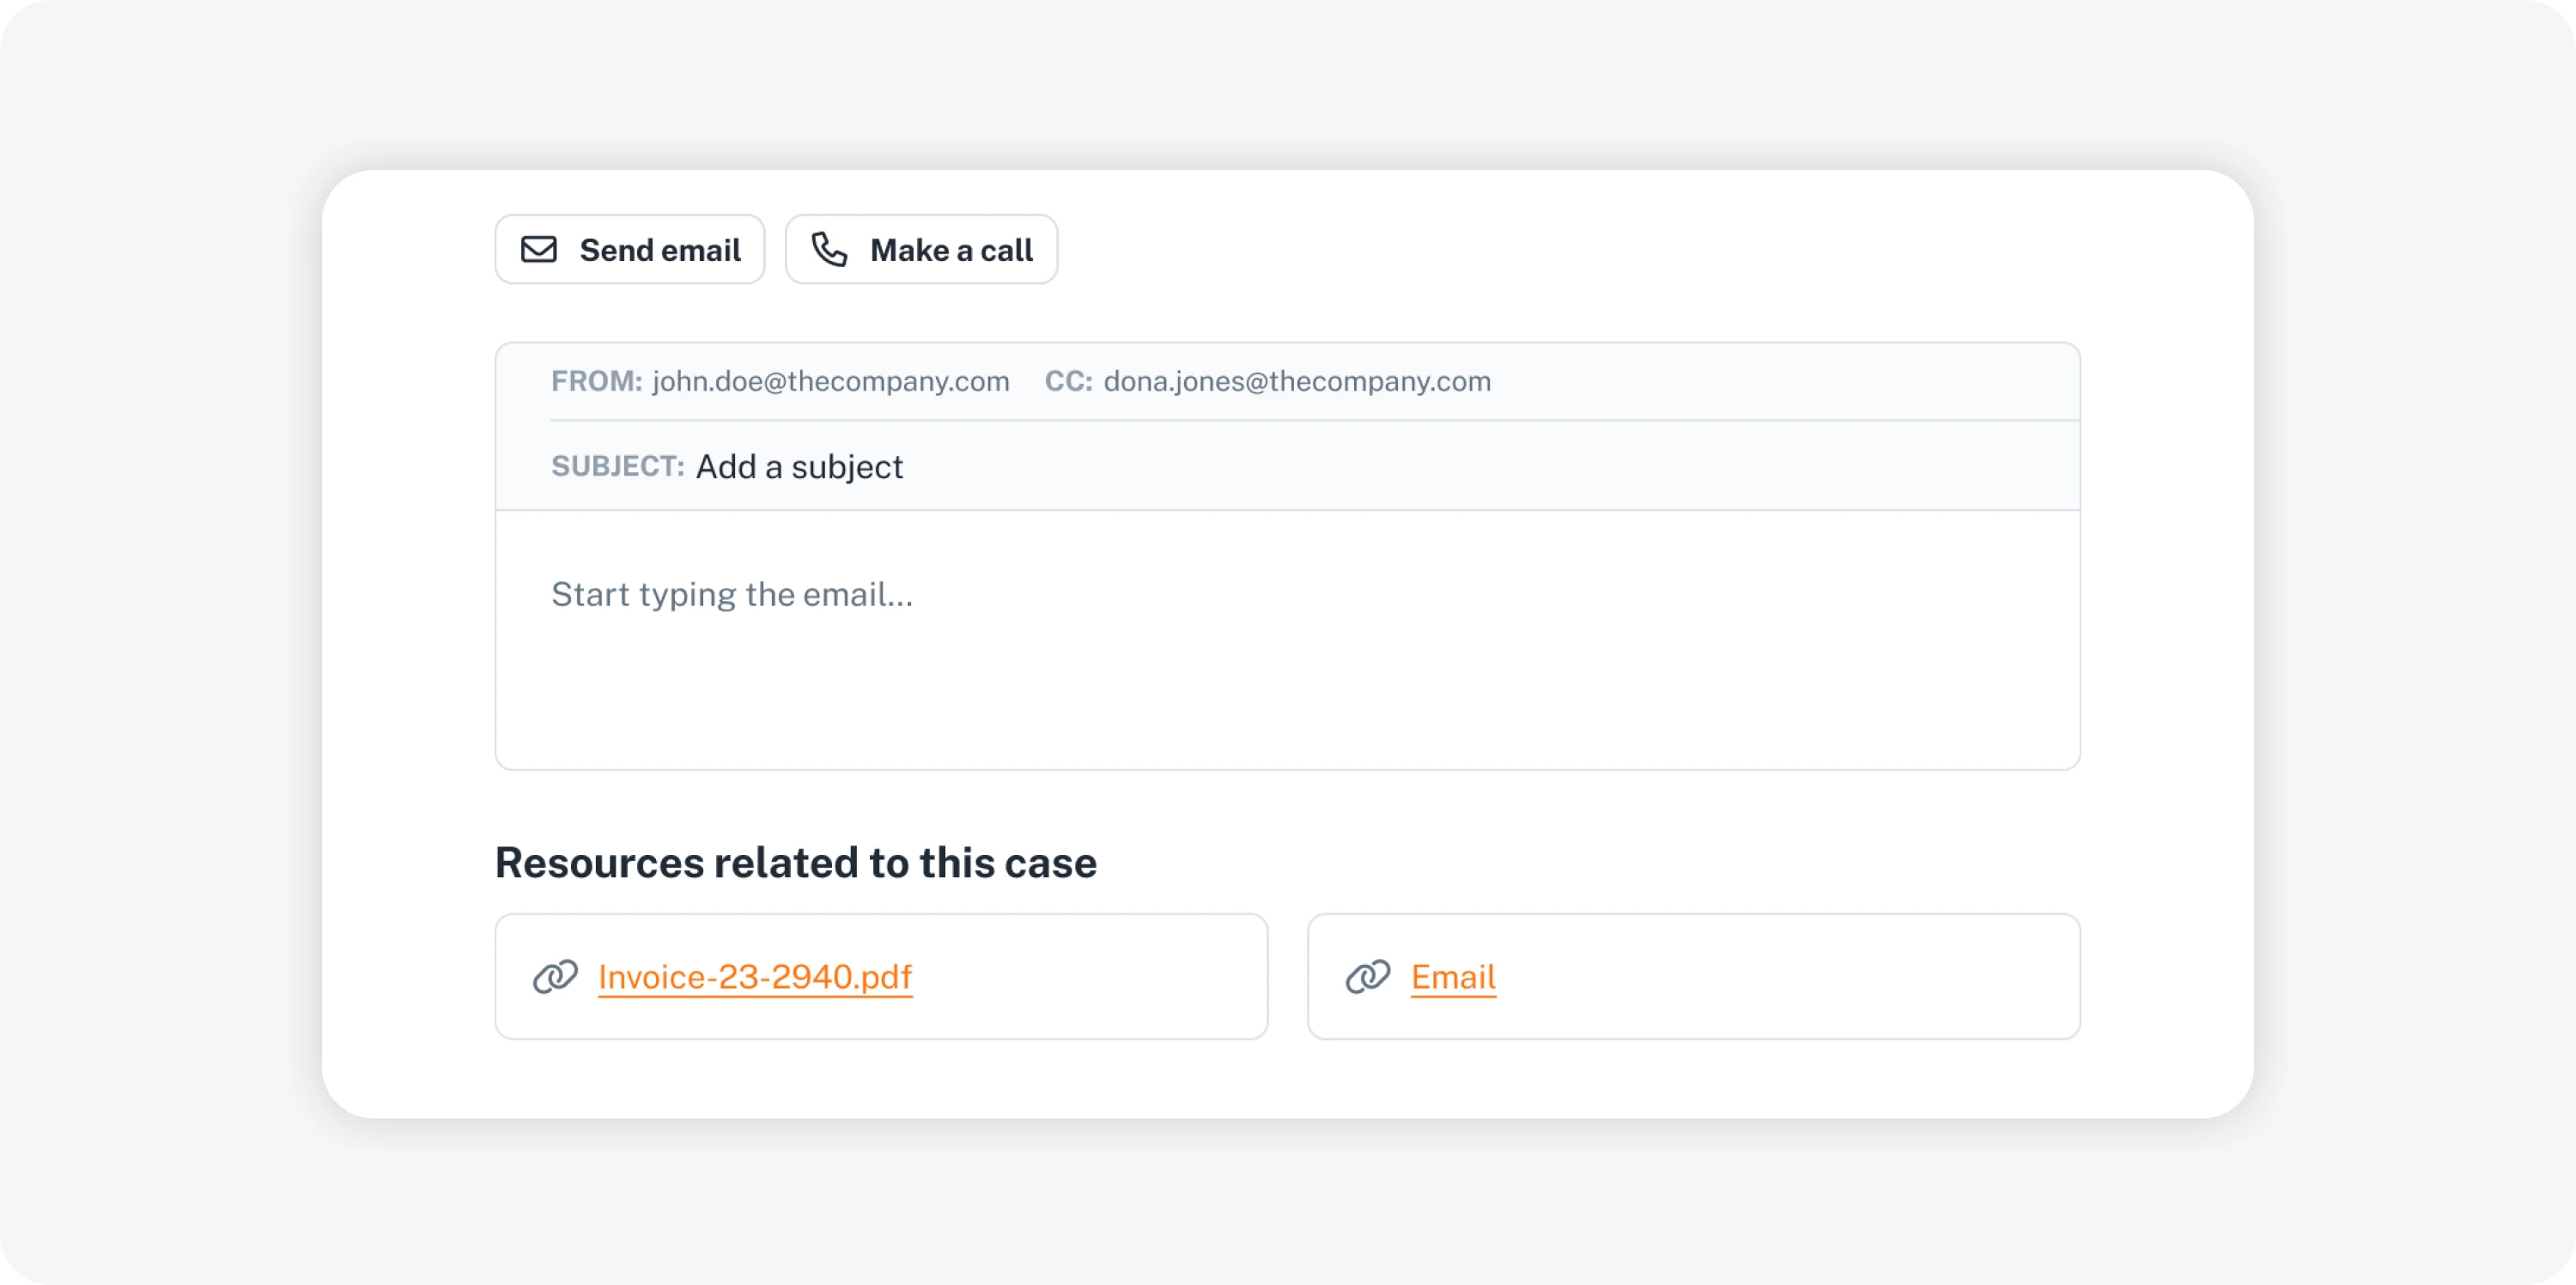
Task: Click the FROM: label
Action: [x=597, y=381]
